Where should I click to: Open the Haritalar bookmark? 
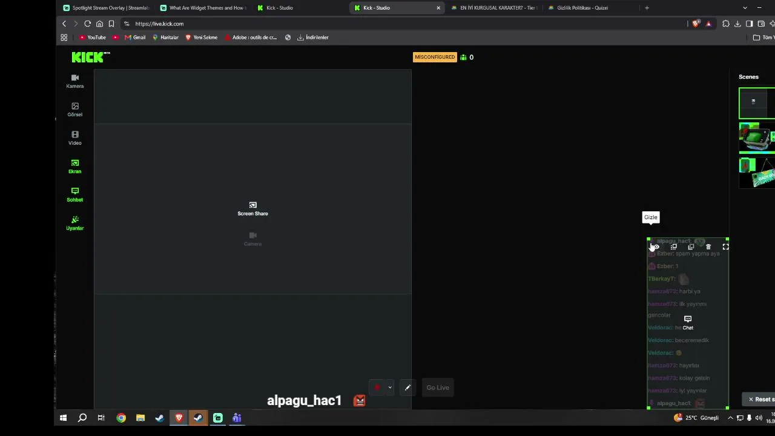[x=165, y=38]
